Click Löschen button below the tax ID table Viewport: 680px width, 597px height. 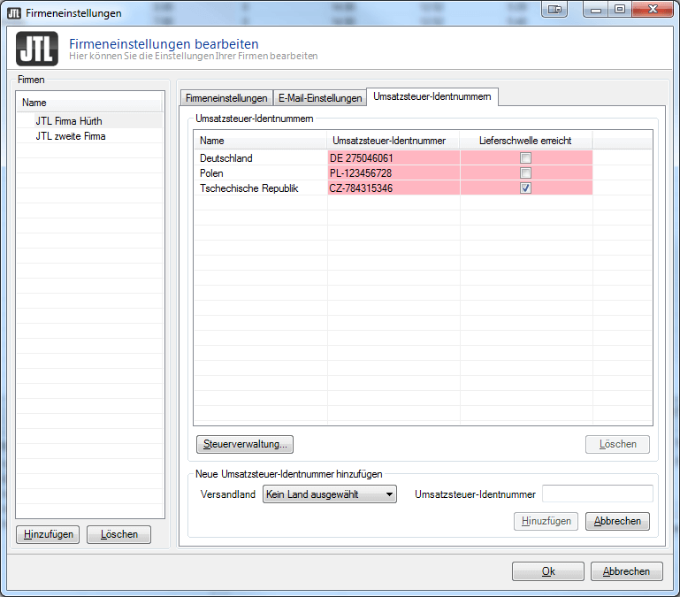click(x=617, y=444)
